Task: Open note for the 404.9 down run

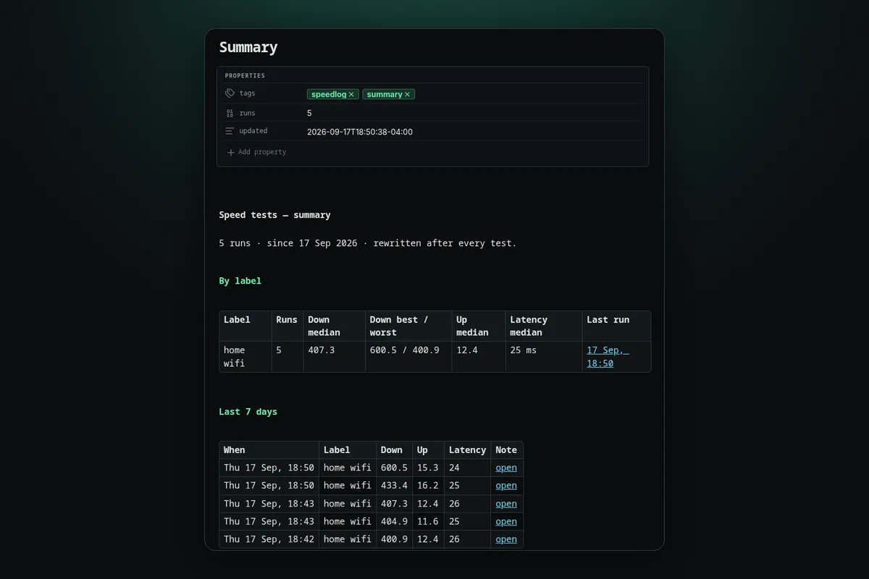Action: pyautogui.click(x=506, y=521)
